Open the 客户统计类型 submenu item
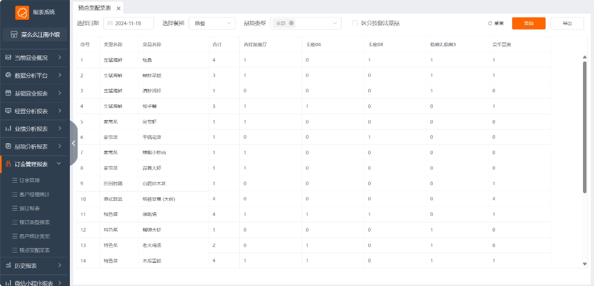The image size is (594, 286). click(x=35, y=237)
